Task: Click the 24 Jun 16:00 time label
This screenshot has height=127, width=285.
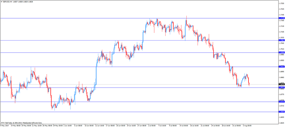Action: (x=131, y=126)
